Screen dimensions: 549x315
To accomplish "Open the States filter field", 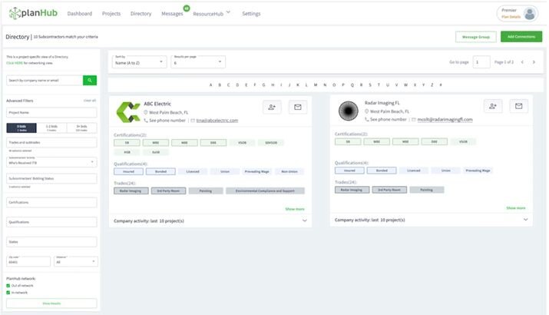I will tap(51, 242).
